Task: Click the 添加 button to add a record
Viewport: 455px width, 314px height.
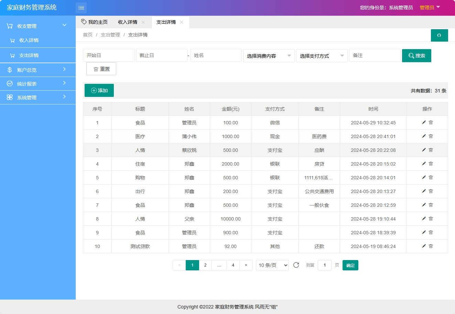Action: [x=99, y=90]
